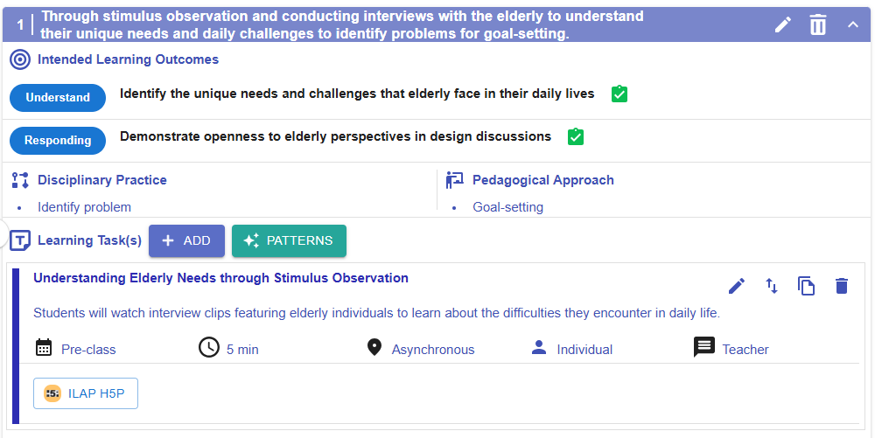Toggle the green check beside 'Identify the unique needs'
The image size is (875, 438).
(x=619, y=94)
